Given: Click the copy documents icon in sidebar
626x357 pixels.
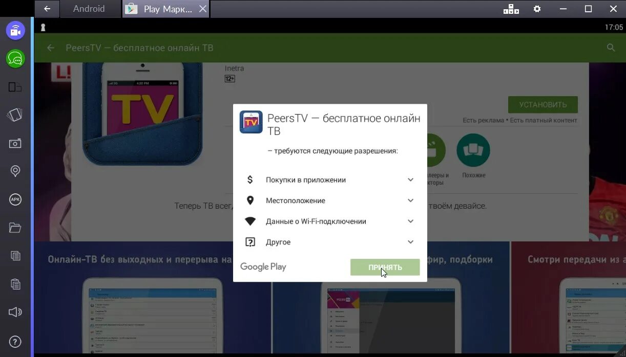Looking at the screenshot, I should 15,256.
